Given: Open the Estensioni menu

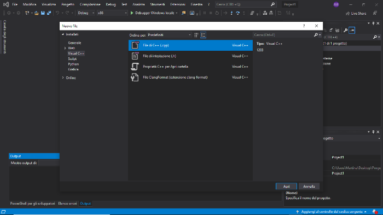Looking at the screenshot, I should pyautogui.click(x=178, y=4).
